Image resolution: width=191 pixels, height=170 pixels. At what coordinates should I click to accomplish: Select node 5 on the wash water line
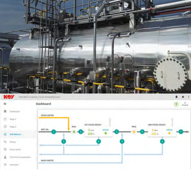click(x=64, y=141)
